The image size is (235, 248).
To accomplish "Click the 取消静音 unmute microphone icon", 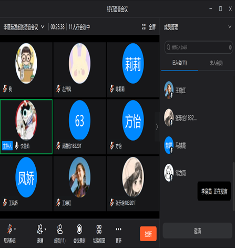I will click(x=10, y=229).
